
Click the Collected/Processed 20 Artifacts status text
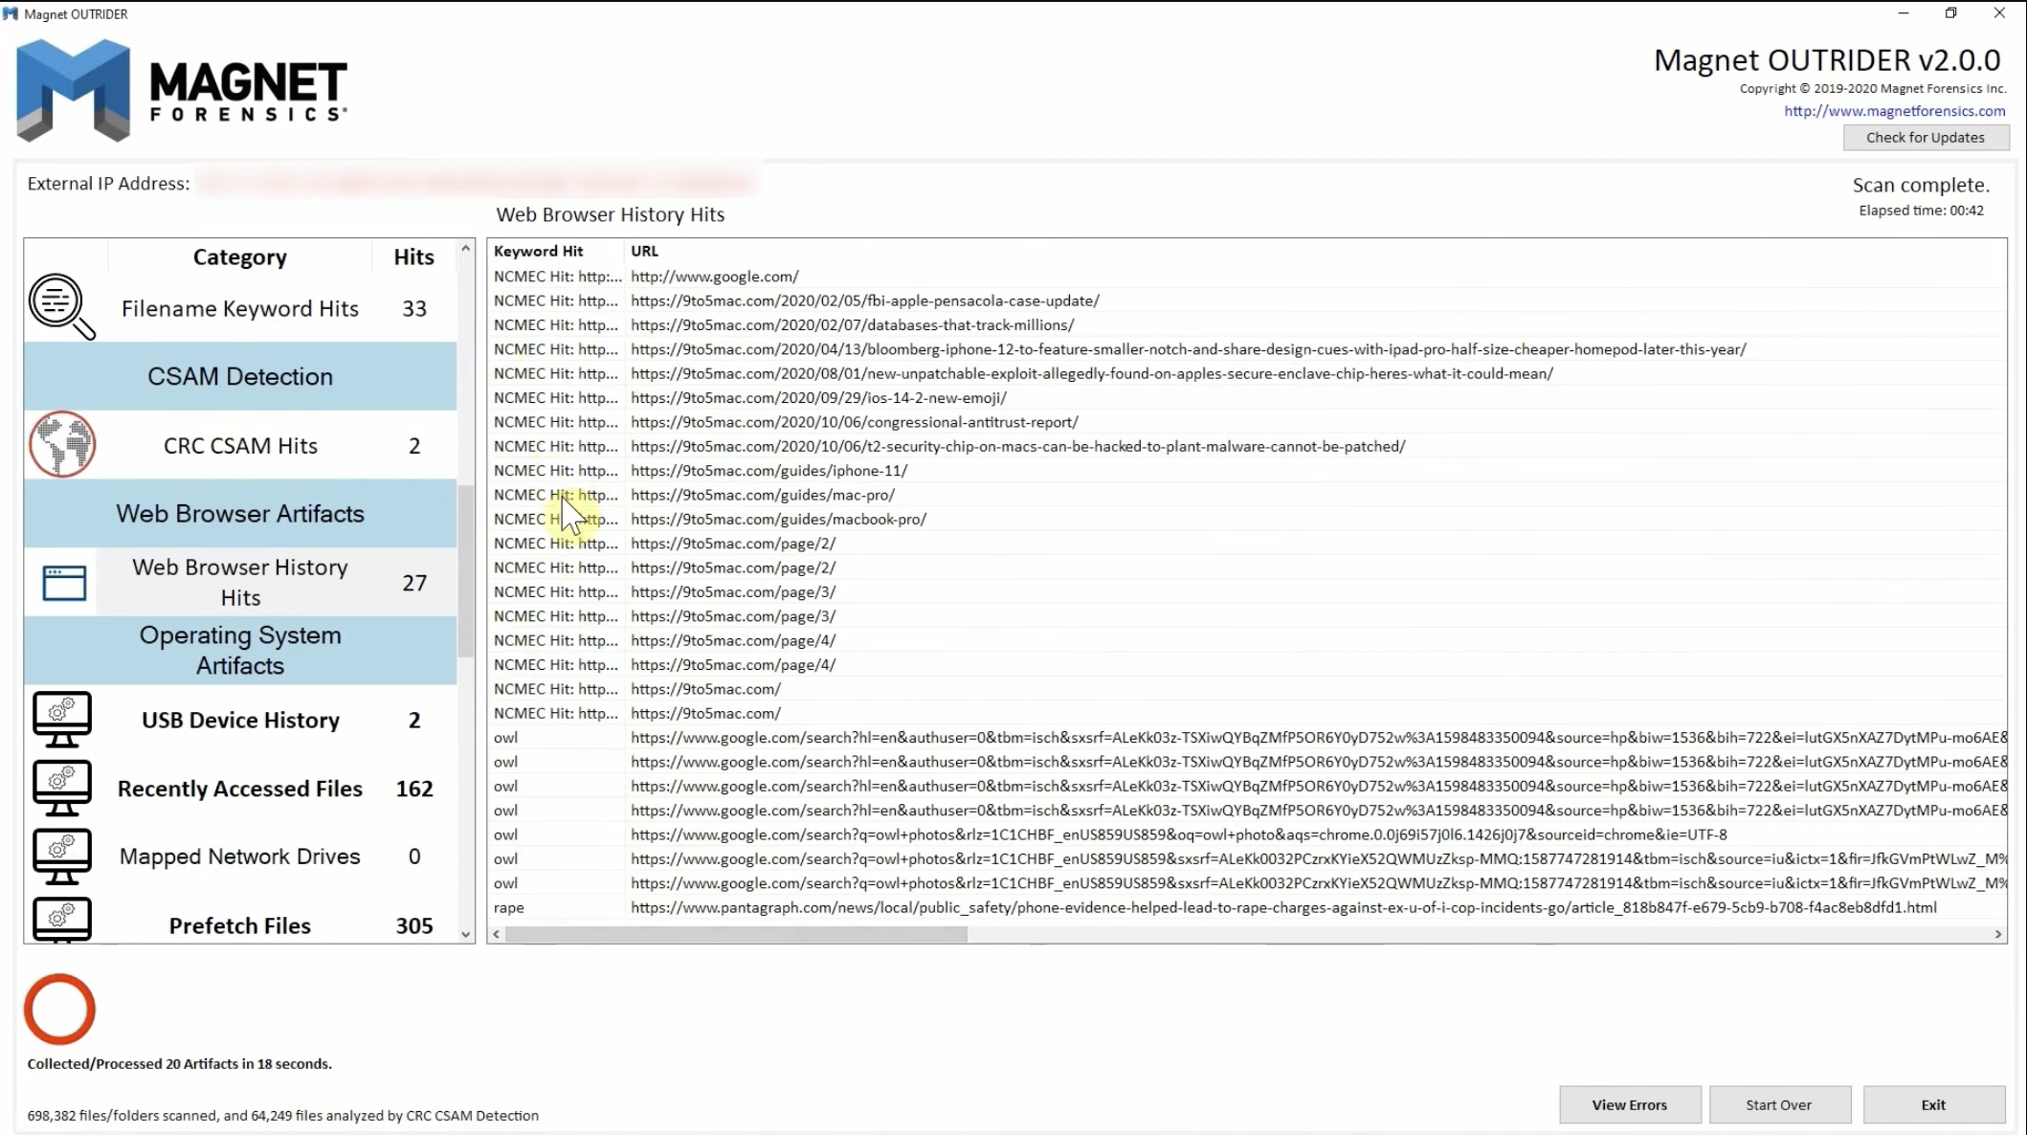coord(180,1063)
